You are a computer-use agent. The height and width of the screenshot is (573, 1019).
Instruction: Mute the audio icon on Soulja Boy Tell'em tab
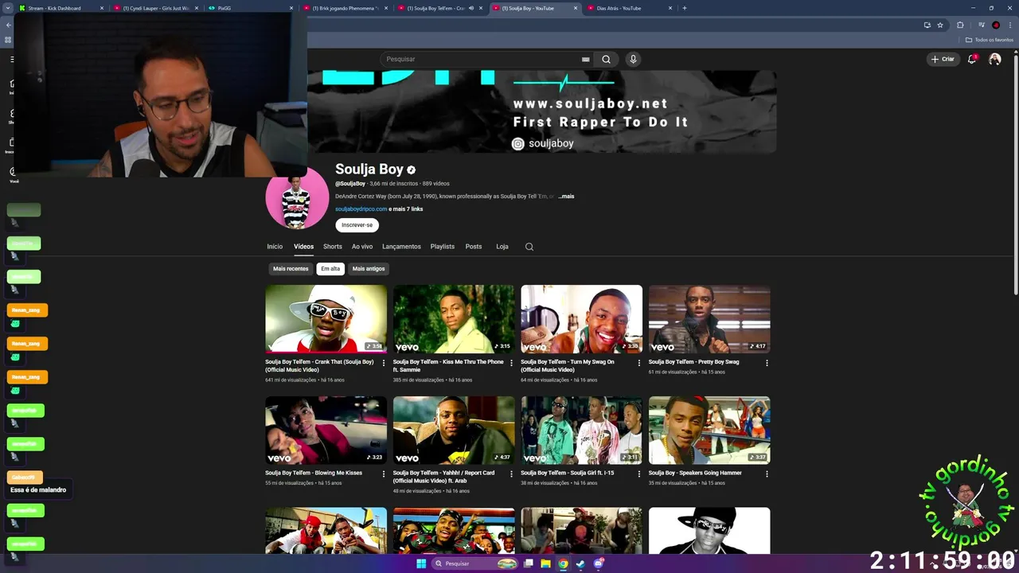tap(470, 8)
